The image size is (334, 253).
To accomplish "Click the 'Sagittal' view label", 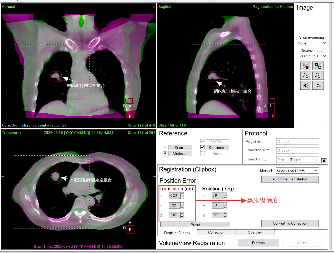I will coord(165,7).
